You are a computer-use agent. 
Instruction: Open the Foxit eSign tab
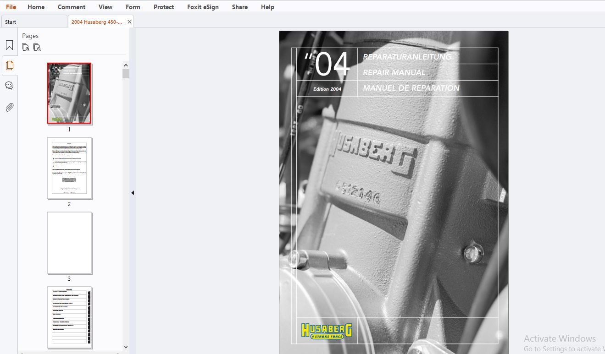(x=203, y=7)
